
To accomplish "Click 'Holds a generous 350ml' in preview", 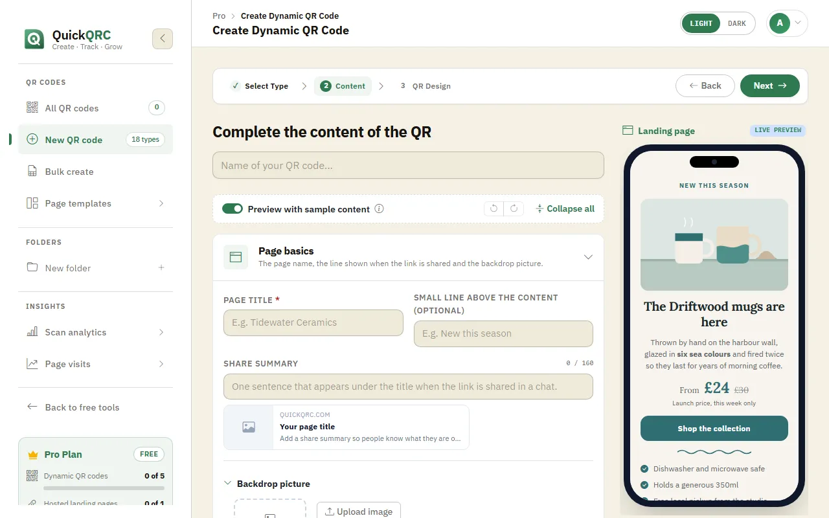I will click(x=696, y=485).
